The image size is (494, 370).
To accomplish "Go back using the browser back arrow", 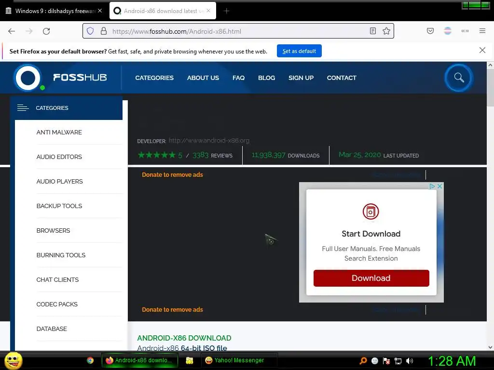I will click(12, 31).
